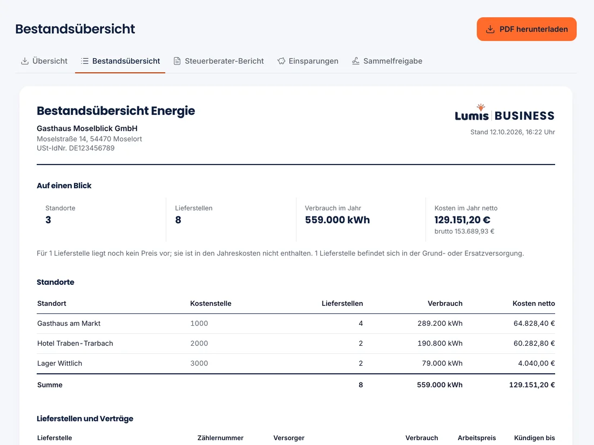
Task: Click the Versorger column header
Action: coord(289,438)
